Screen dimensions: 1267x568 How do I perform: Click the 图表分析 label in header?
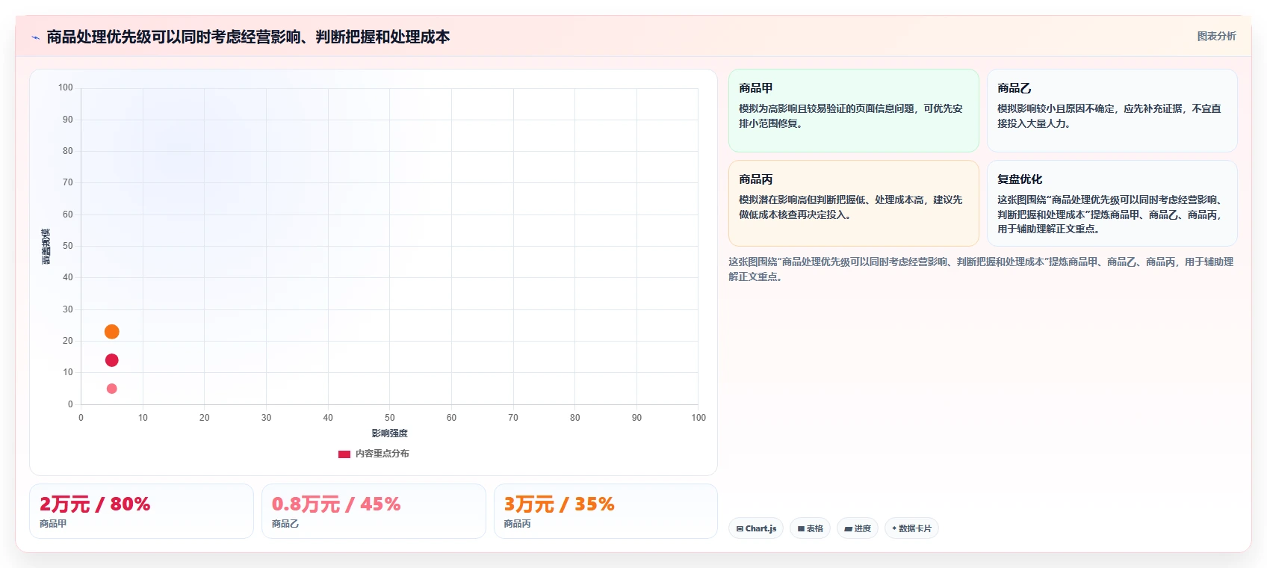[1216, 36]
